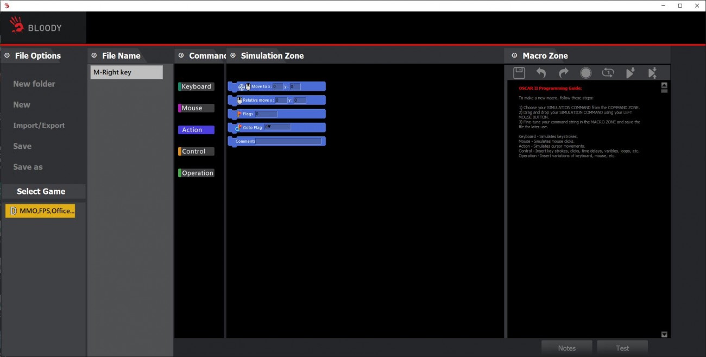The width and height of the screenshot is (706, 357).
Task: Open the Operation command category
Action: point(196,173)
